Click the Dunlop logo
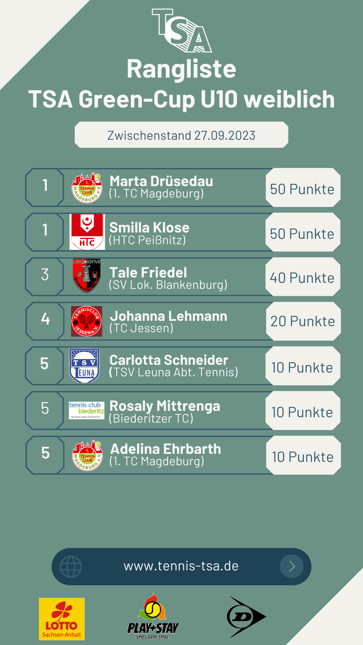 pos(246,617)
